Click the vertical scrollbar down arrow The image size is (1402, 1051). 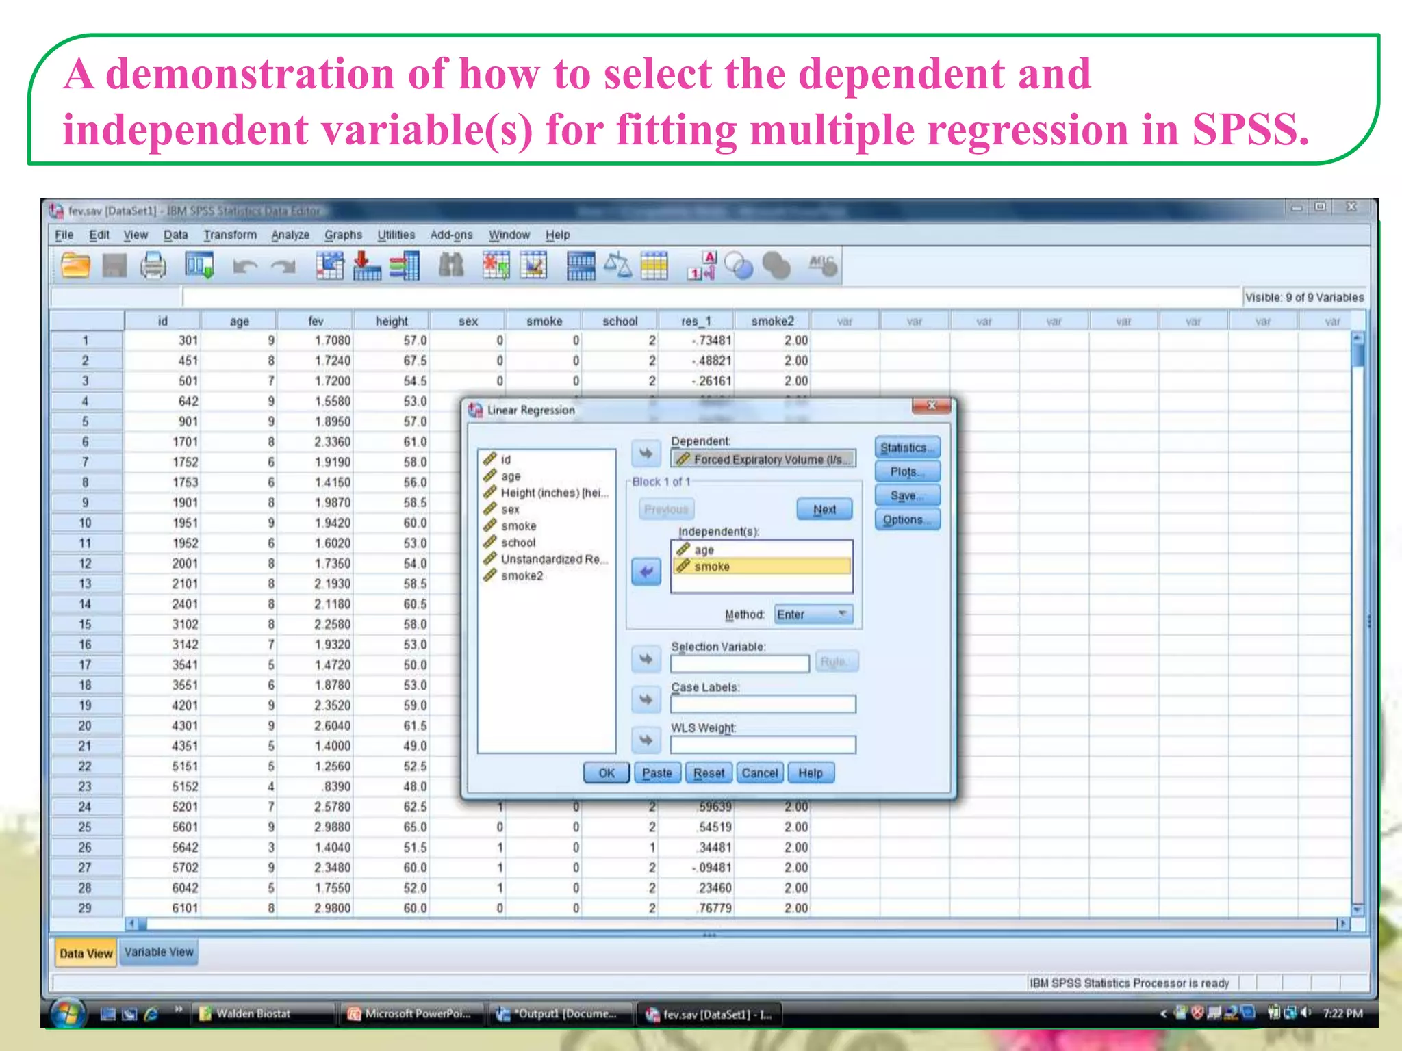pos(1358,909)
